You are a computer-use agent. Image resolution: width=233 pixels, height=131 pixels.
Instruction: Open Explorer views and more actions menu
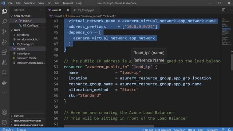click(40, 10)
